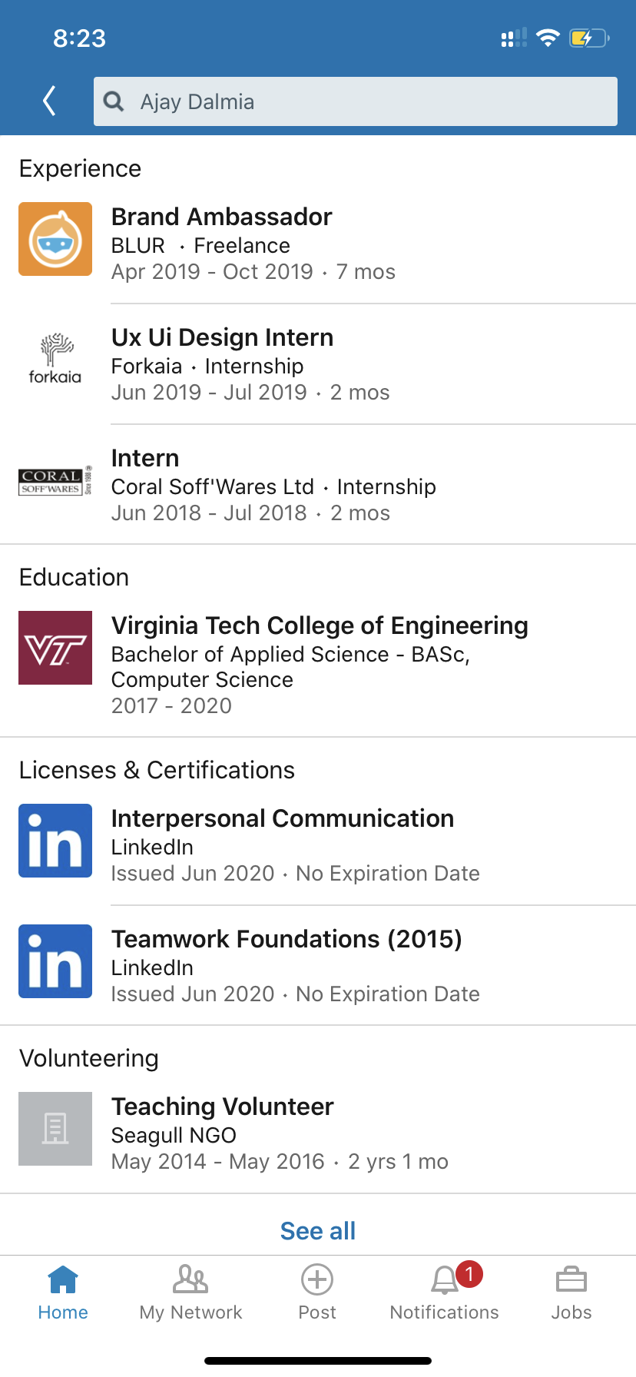
Task: Tap LinkedIn logo beside Teamwork Foundations
Action: (55, 961)
